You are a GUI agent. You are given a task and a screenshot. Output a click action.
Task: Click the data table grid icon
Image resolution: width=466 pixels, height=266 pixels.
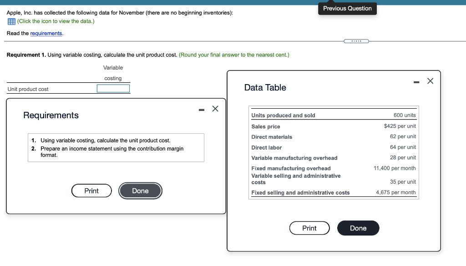(x=11, y=21)
